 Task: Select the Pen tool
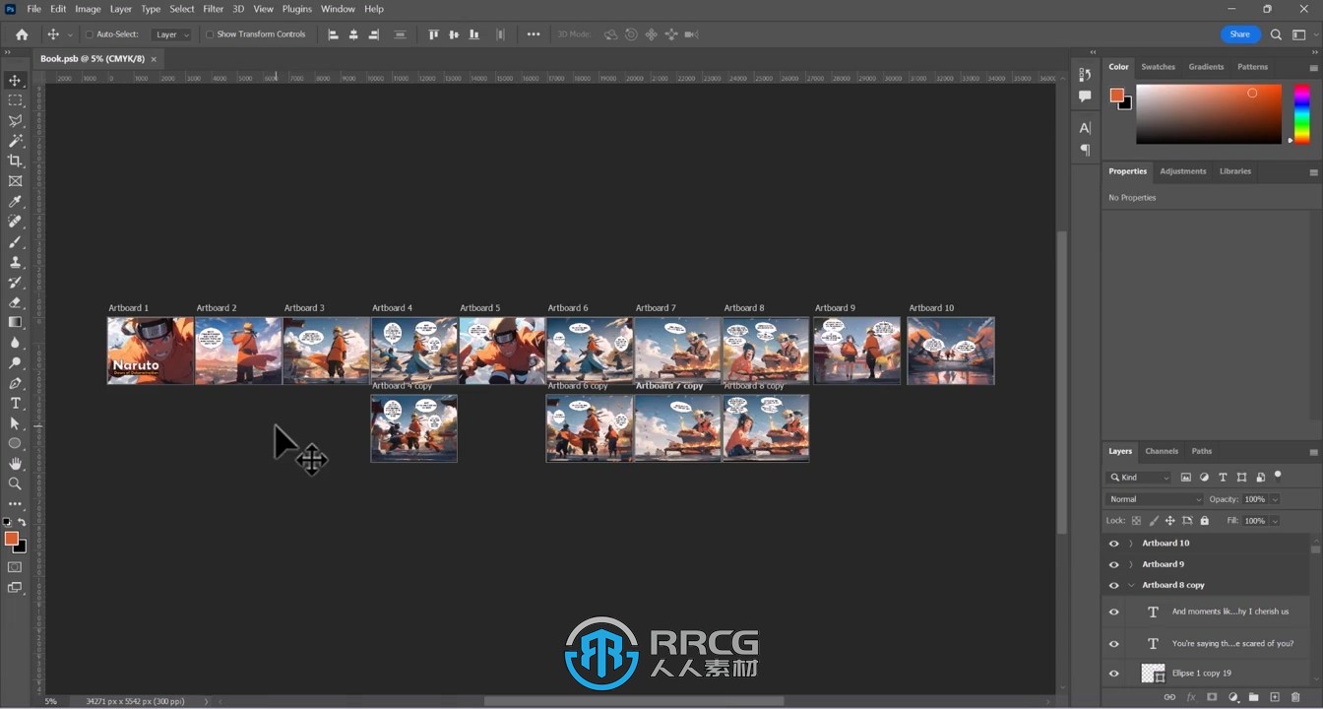(x=15, y=383)
